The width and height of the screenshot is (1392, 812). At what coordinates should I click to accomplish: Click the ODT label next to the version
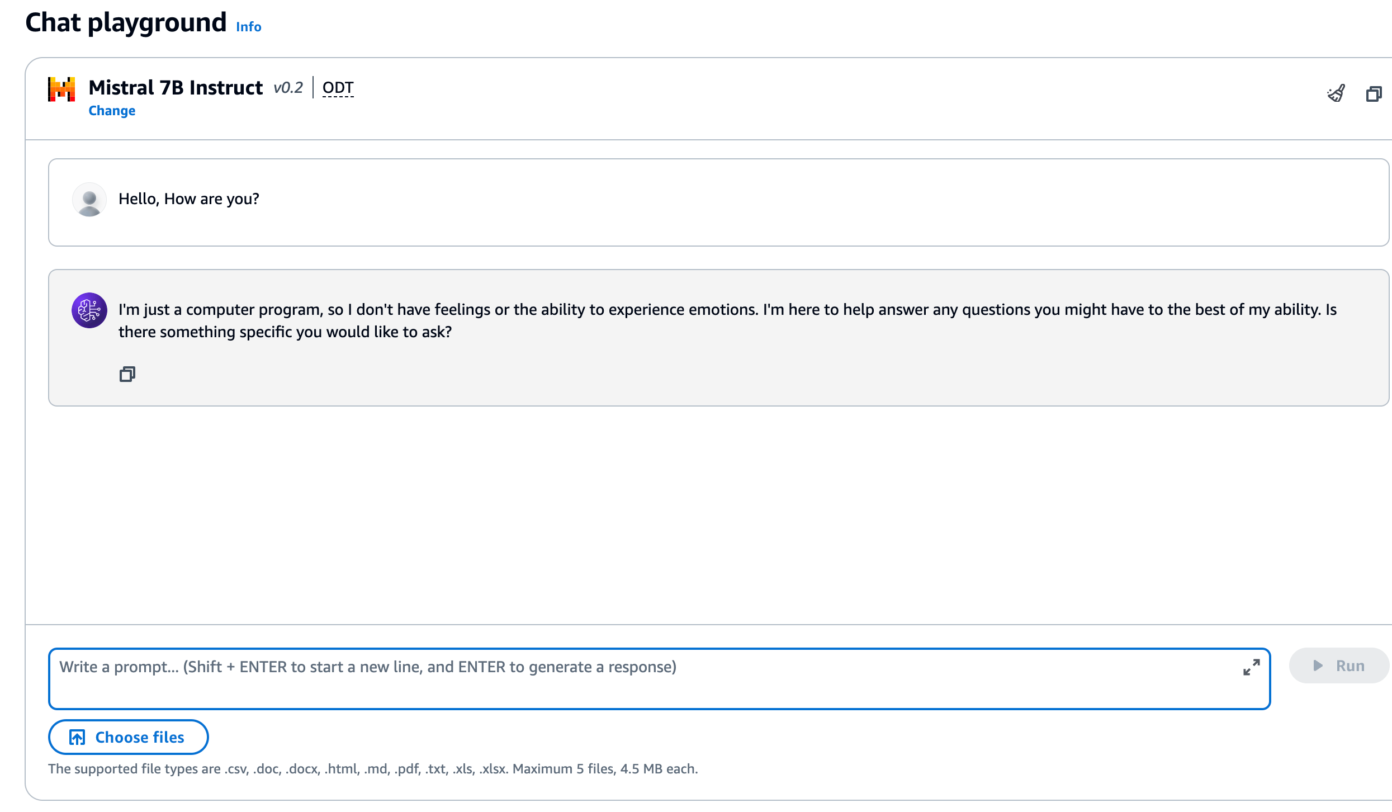pos(338,88)
